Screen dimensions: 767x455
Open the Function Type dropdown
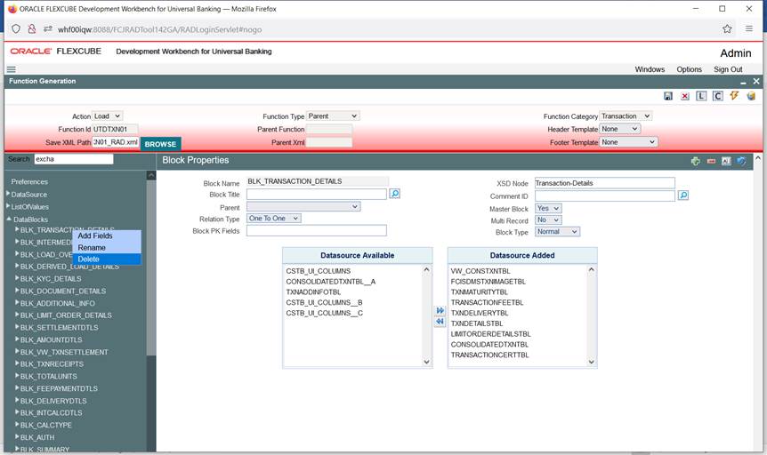333,116
